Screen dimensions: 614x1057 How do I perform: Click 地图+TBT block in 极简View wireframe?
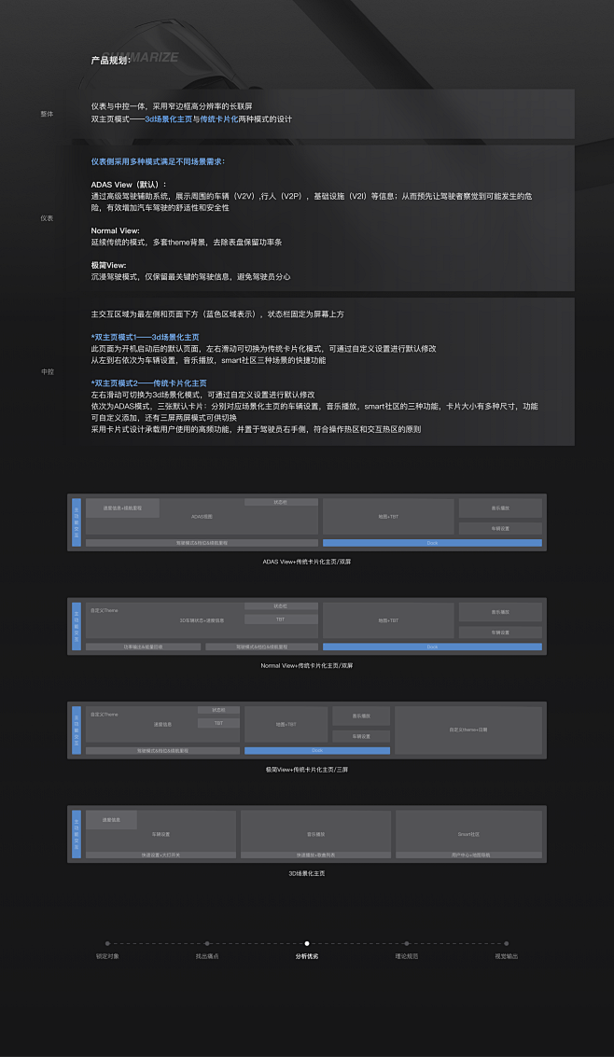(x=286, y=724)
